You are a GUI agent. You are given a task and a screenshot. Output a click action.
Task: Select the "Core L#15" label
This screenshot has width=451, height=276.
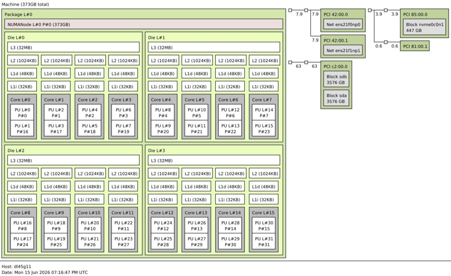[263, 213]
